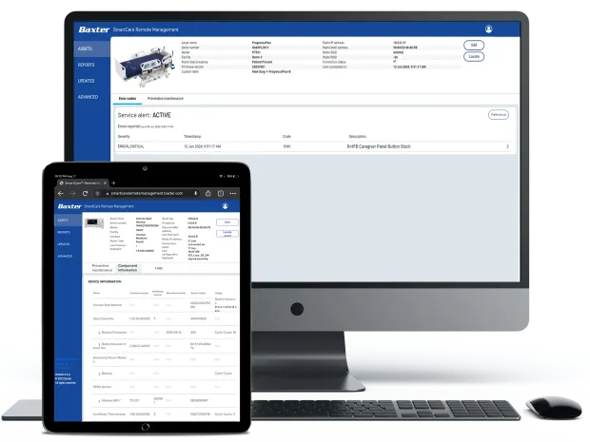The width and height of the screenshot is (590, 442).
Task: Tap the Locate asset button on the tablet
Action: pos(227,234)
